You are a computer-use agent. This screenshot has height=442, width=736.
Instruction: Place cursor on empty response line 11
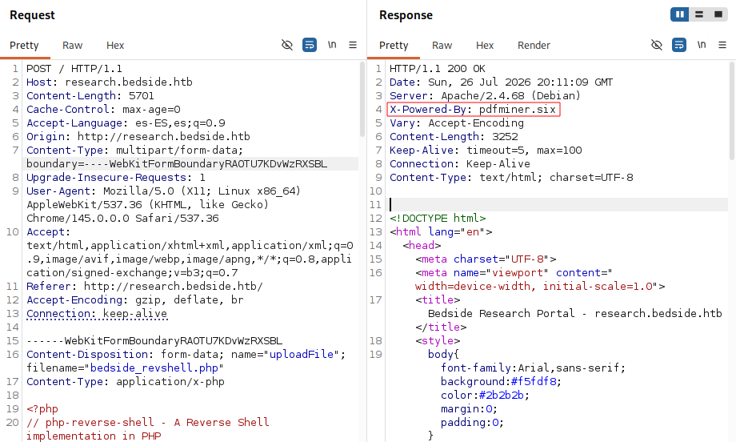tap(558, 205)
